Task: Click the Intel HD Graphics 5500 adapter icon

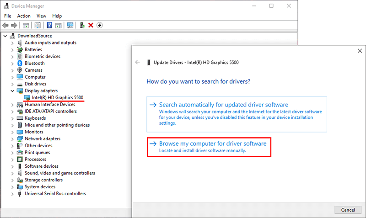Action: point(27,97)
